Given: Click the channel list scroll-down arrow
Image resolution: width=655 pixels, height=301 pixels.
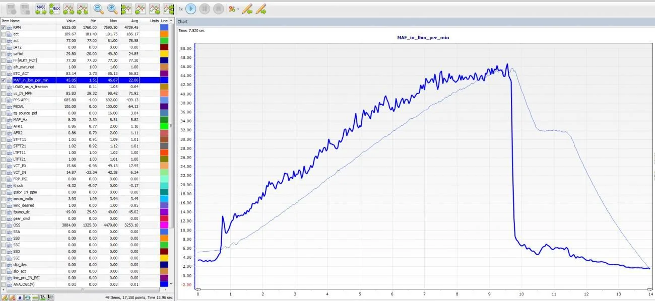Looking at the screenshot, I should click(x=172, y=284).
